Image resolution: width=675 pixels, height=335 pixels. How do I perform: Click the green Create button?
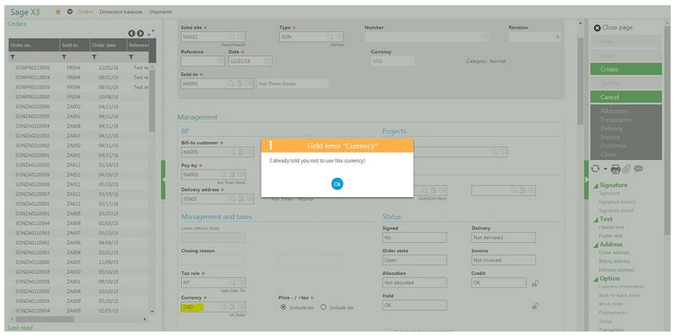click(626, 69)
